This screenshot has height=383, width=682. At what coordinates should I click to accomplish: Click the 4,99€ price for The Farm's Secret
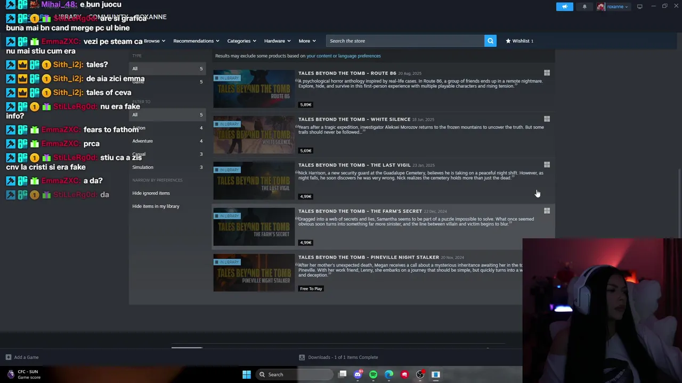pyautogui.click(x=306, y=243)
